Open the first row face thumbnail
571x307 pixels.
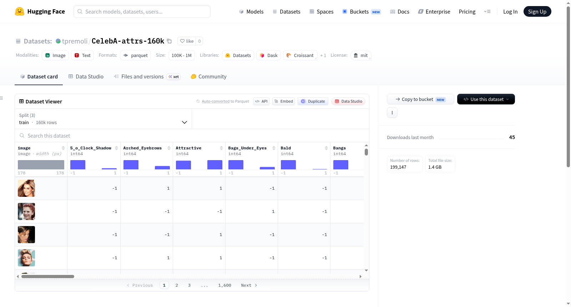coord(26,188)
